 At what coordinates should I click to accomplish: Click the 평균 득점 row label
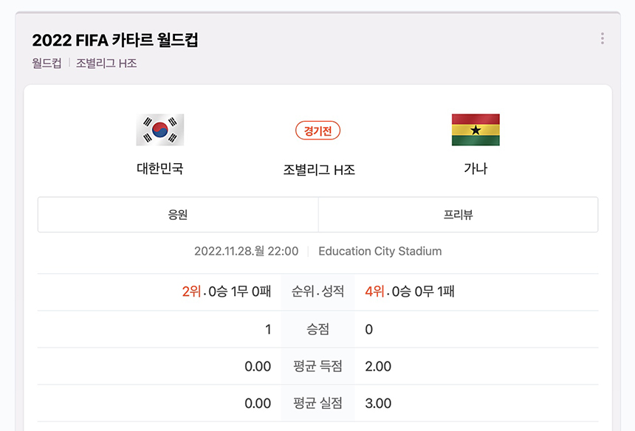[x=317, y=366]
